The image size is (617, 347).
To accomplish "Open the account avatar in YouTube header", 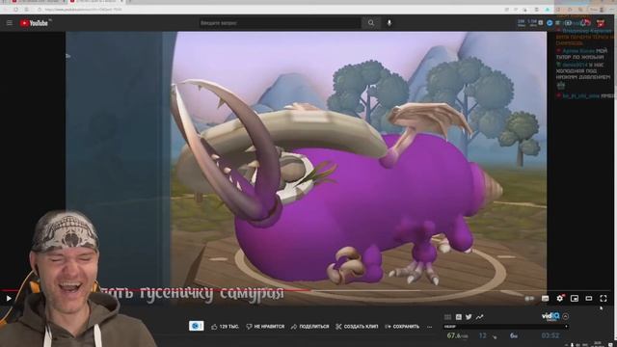I will (601, 23).
